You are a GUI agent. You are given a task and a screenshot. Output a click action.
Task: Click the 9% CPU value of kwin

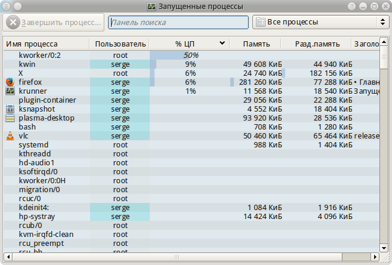[190, 64]
